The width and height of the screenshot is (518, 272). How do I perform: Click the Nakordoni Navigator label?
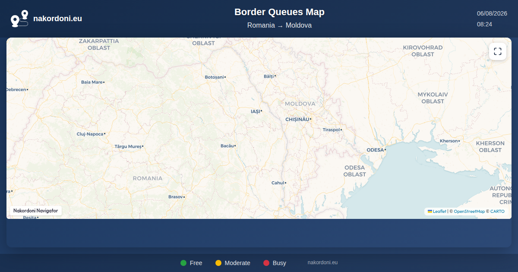(36, 211)
